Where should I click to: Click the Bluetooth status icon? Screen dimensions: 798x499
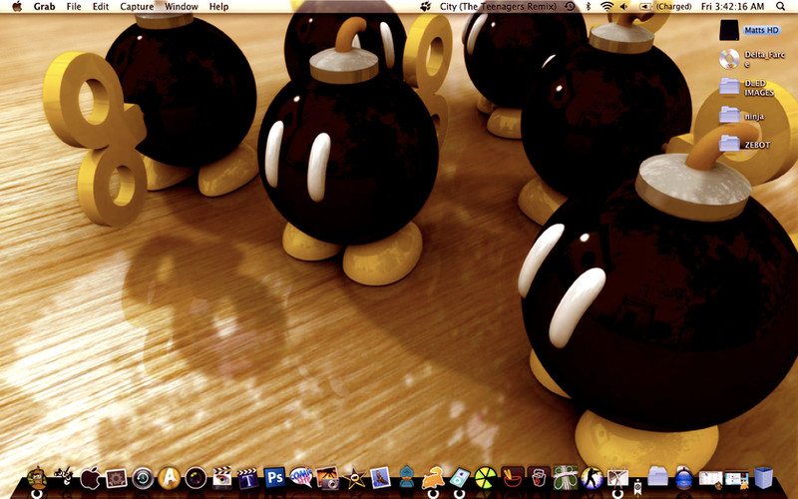(588, 7)
